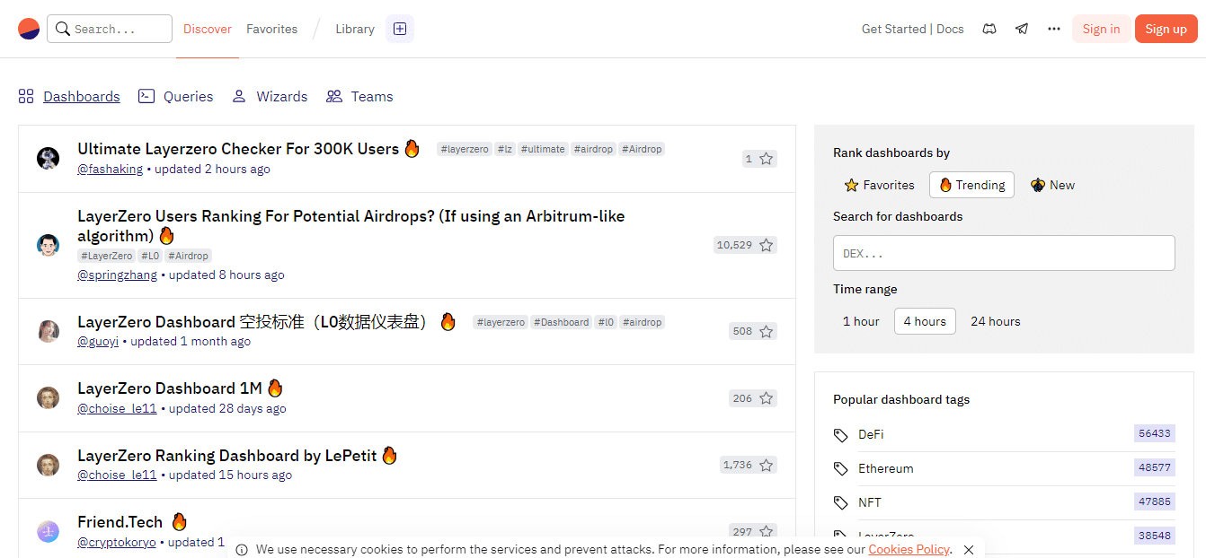1206x558 pixels.
Task: Select the New rank option
Action: tap(1051, 185)
